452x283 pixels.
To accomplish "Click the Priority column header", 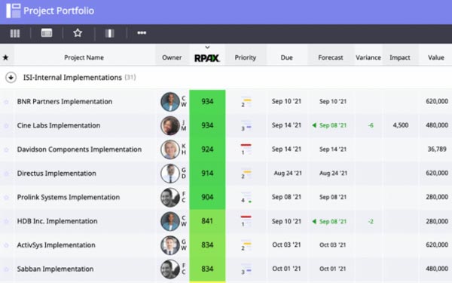I will [246, 57].
